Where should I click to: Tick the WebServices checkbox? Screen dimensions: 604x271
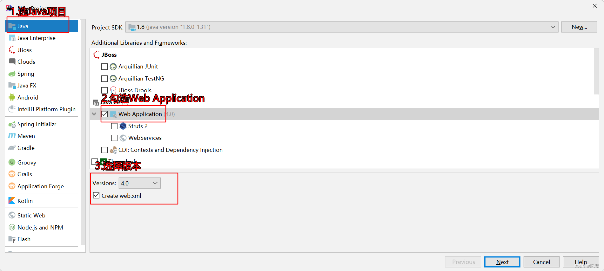tap(114, 138)
